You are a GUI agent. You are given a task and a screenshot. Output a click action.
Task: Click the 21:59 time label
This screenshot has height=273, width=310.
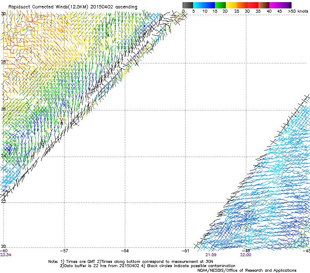pyautogui.click(x=211, y=255)
